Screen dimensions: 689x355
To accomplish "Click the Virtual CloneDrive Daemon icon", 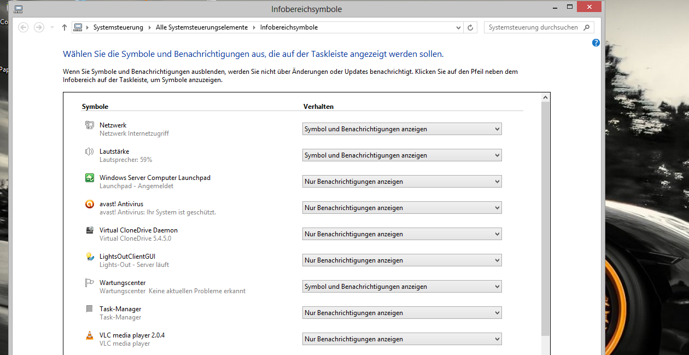I will point(90,230).
